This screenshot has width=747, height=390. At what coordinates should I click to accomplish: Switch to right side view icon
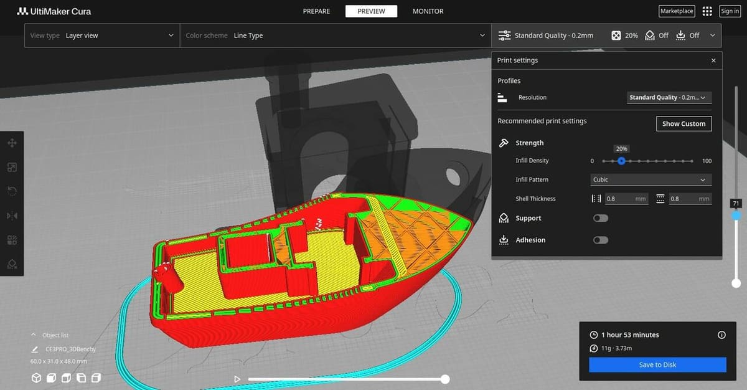[96, 378]
